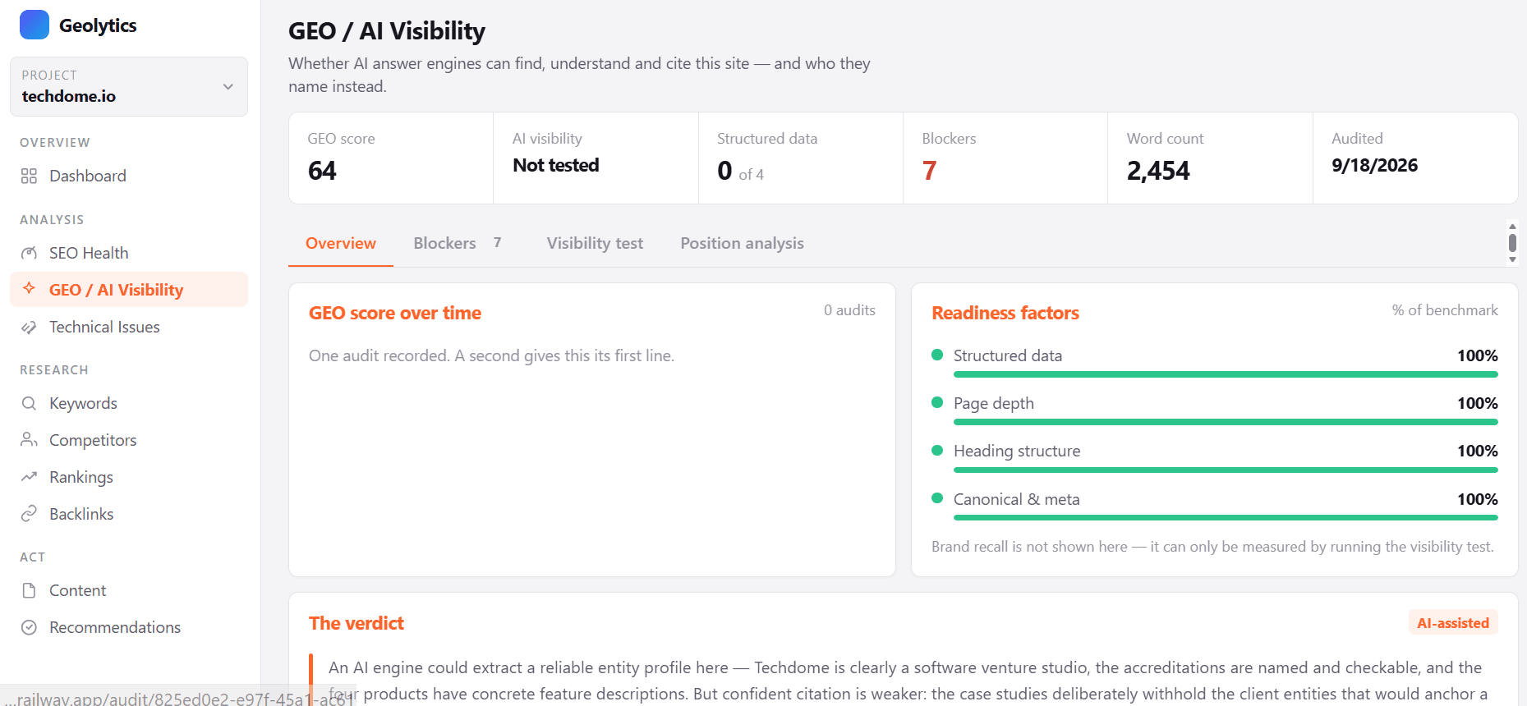Click the Heading structure factor label
Screen dimensions: 1527x706
[1017, 451]
